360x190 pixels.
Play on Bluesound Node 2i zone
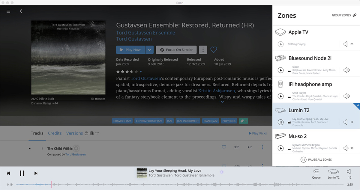coord(280,70)
